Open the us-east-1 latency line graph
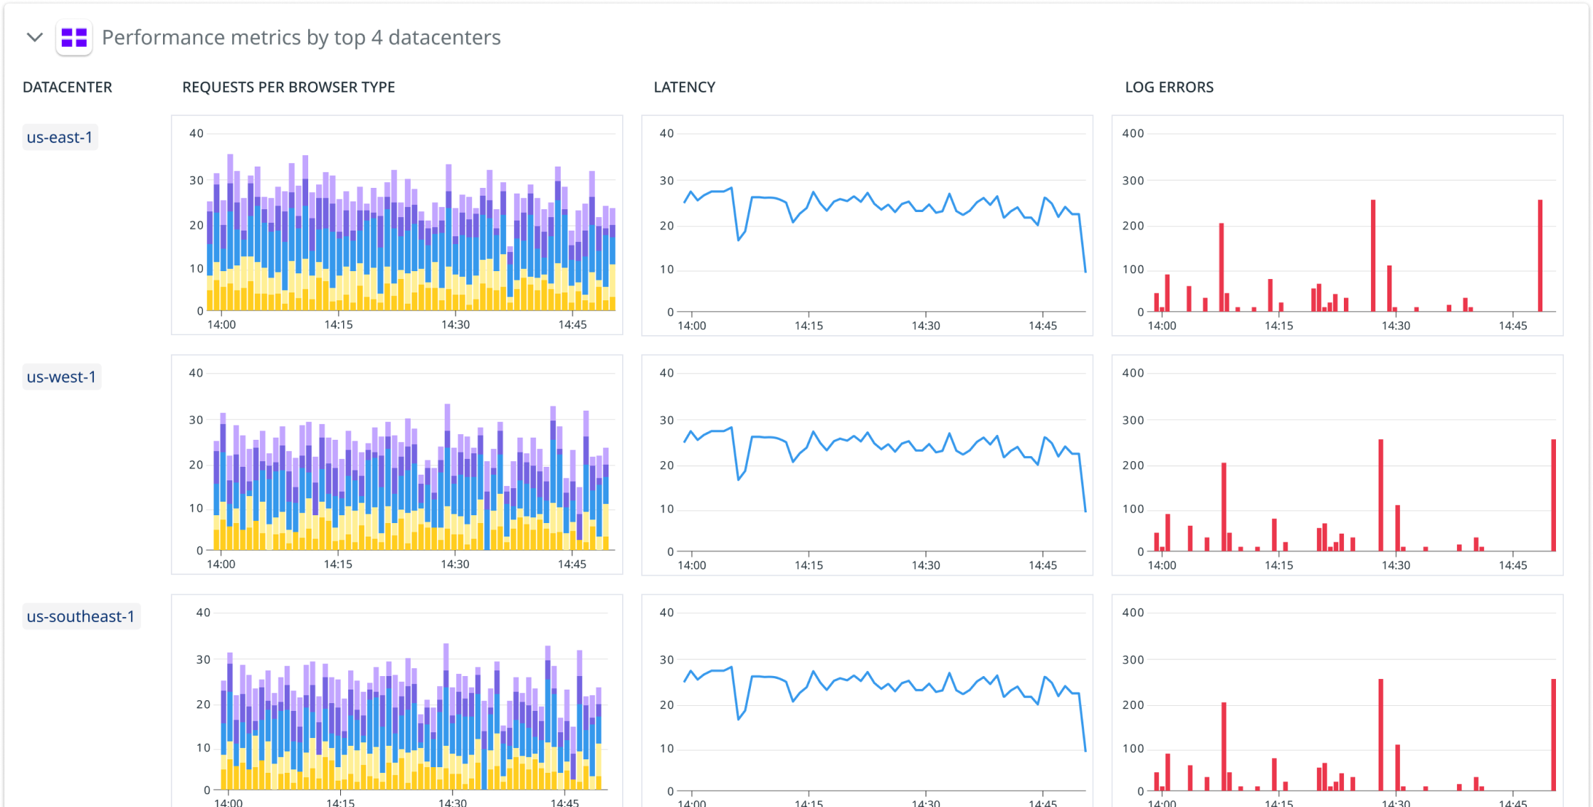Viewport: 1593px width, 807px height. tap(867, 225)
